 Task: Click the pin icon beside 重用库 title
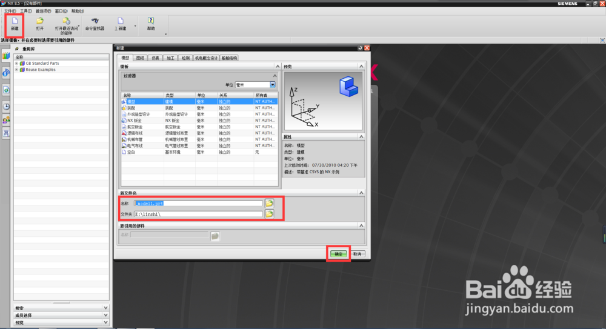click(17, 49)
